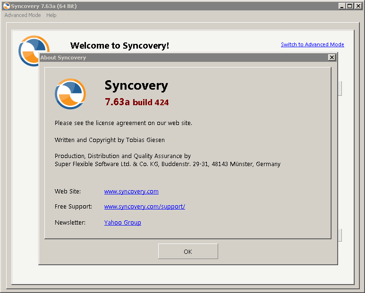The image size is (365, 293).
Task: Open the www.syncovery.com/support/ link
Action: point(144,207)
